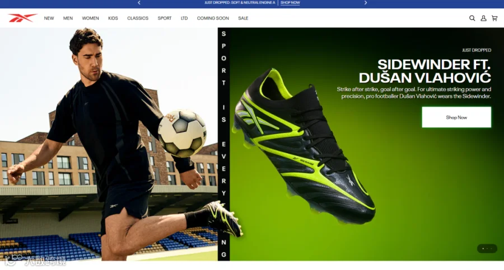Viewport: 504px width, 270px height.
Task: Click the 'Strike after strike' description text
Action: pos(414,93)
